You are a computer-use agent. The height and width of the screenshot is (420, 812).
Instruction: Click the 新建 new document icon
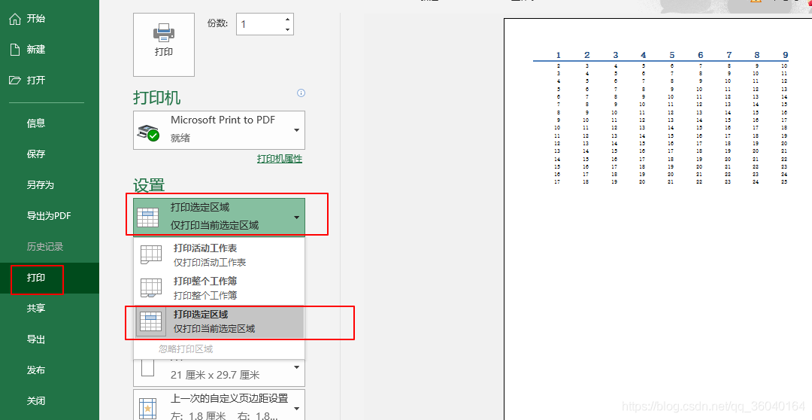[15, 49]
